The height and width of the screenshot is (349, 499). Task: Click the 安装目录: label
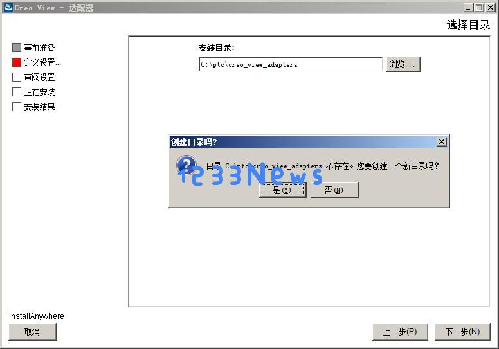pyautogui.click(x=216, y=48)
